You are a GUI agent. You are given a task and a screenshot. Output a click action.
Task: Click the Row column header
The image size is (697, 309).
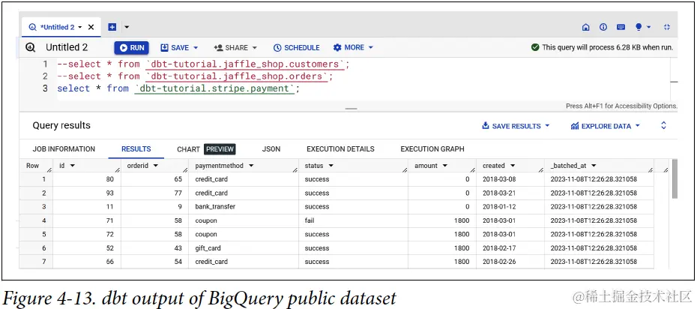(x=36, y=166)
